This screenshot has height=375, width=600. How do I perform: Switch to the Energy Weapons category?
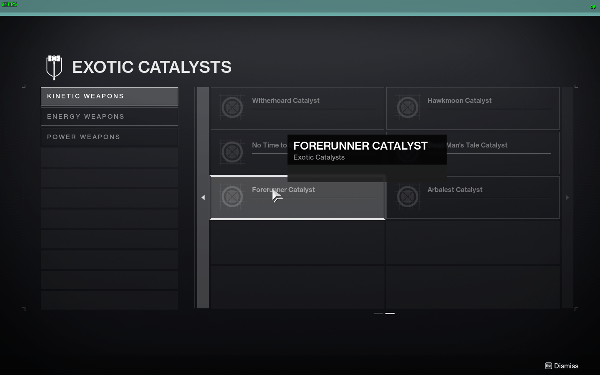110,117
